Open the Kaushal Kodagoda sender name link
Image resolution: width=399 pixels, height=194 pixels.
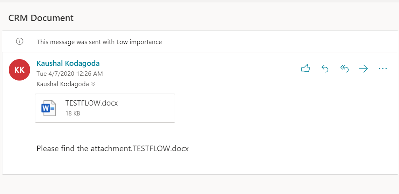pyautogui.click(x=68, y=63)
